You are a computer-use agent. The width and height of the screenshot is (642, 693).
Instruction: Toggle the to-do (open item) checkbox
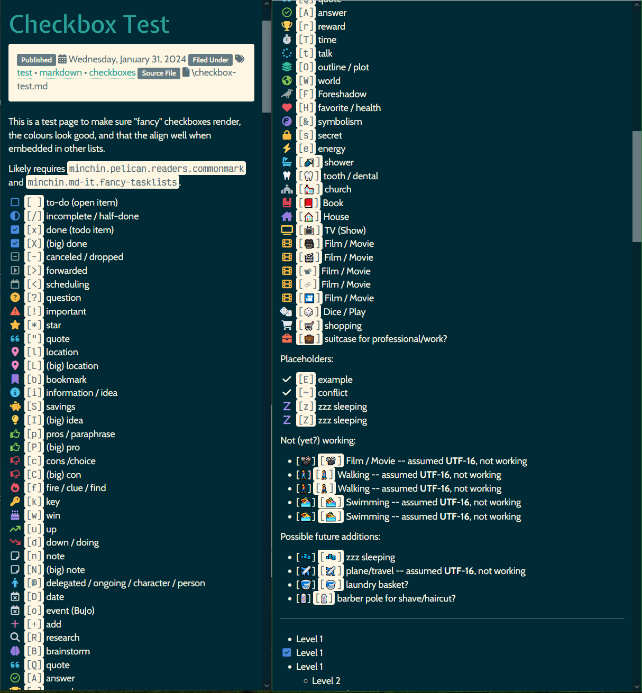point(15,202)
